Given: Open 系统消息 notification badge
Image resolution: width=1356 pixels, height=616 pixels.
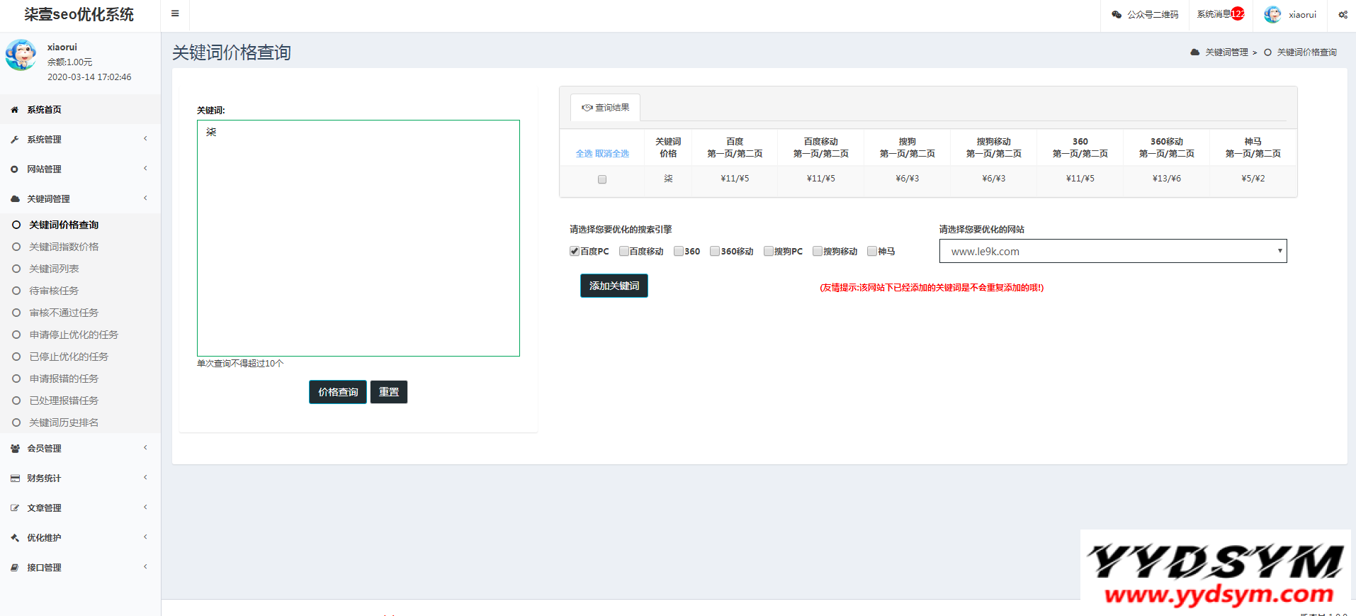Looking at the screenshot, I should coord(1237,14).
